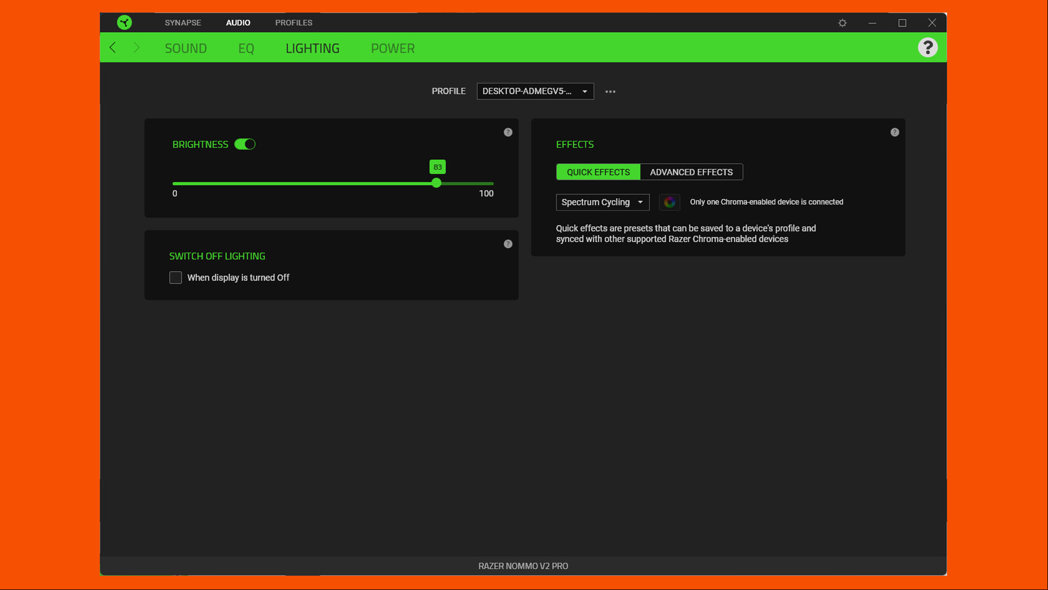Maximize the Razer Synapse window
Screen dimensions: 1048x590
[902, 23]
